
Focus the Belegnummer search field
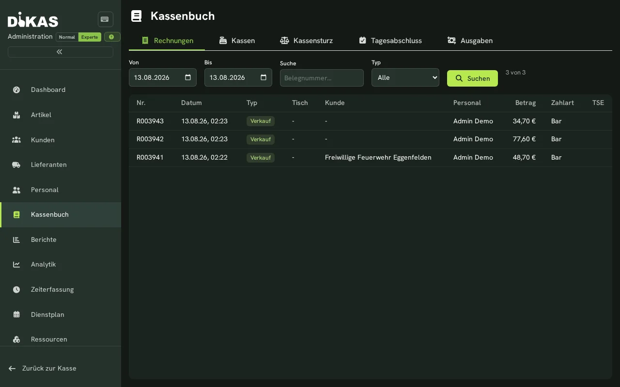[x=322, y=78]
